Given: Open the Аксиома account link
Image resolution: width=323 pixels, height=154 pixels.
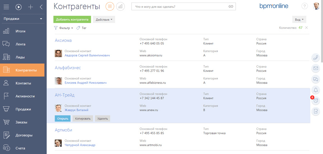Looking at the screenshot, I should (x=63, y=40).
